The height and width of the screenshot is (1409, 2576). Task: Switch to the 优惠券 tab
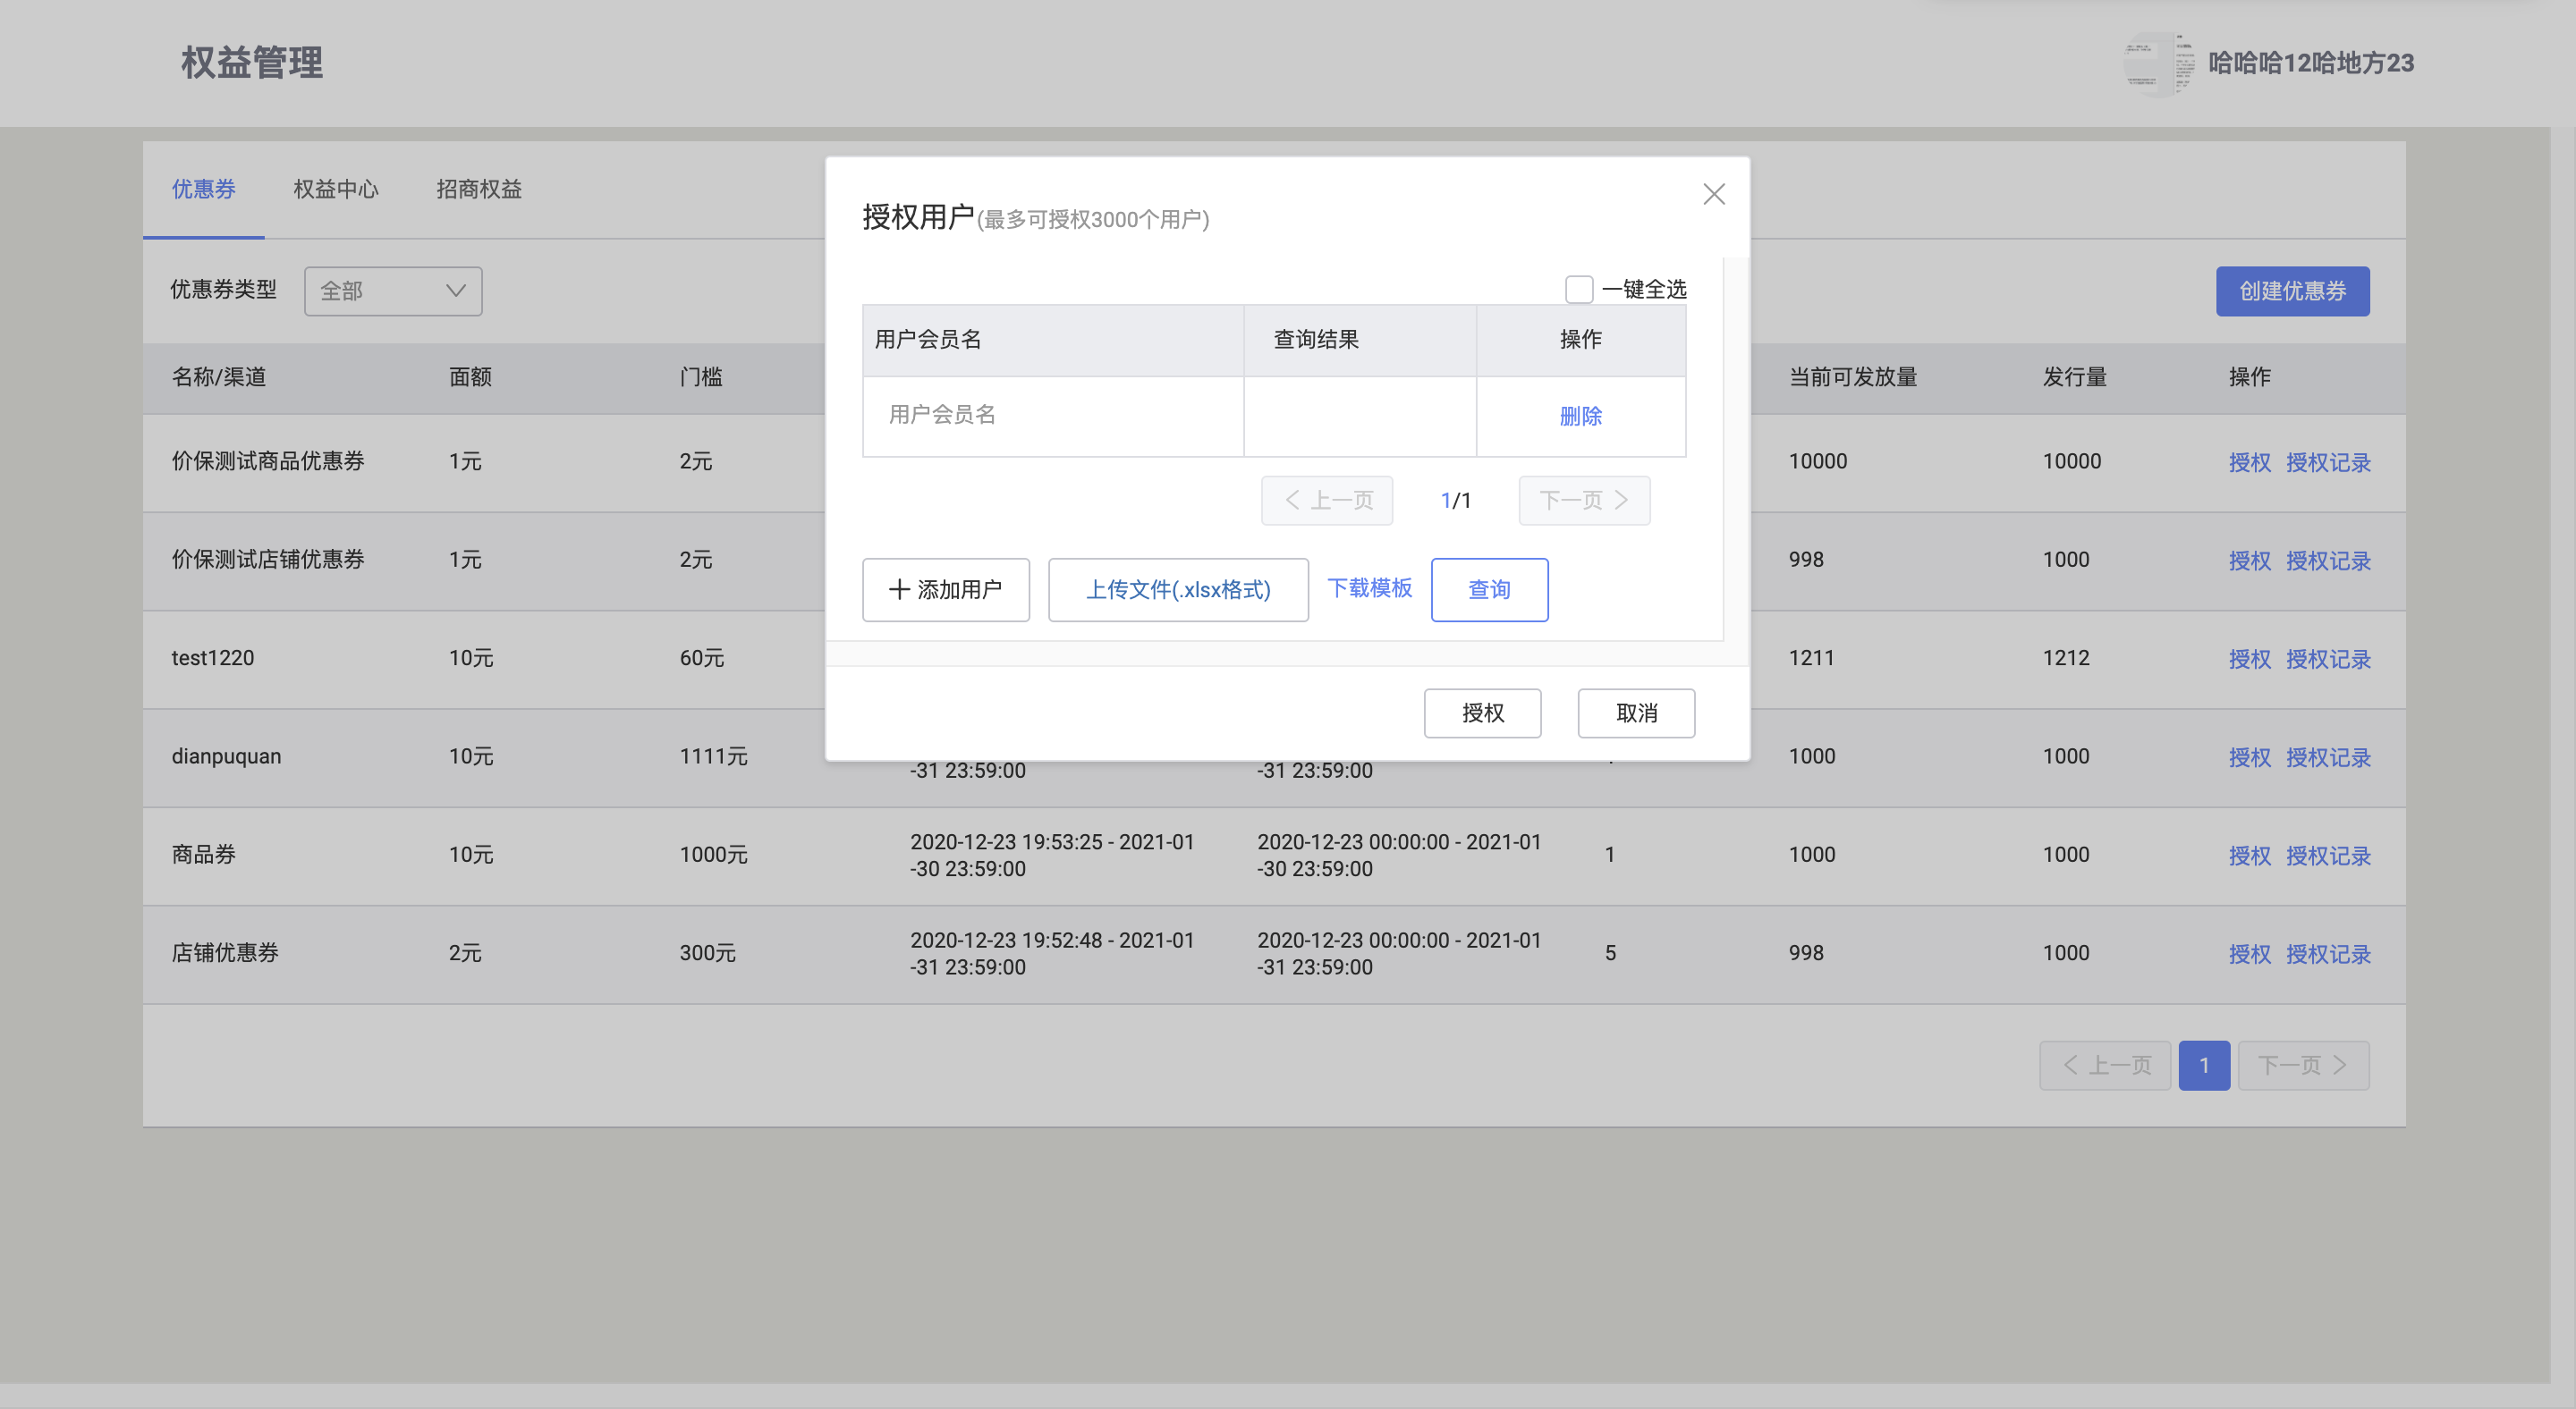pyautogui.click(x=203, y=189)
